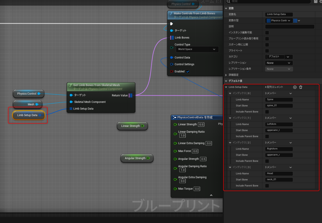322x223 pixels.
Task: Expand the 詳細設定 section
Action: pos(226,75)
